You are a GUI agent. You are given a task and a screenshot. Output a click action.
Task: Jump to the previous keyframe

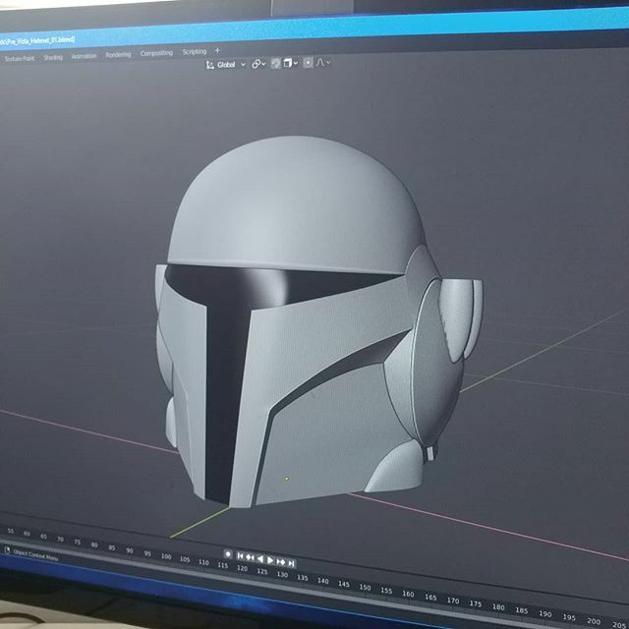(250, 557)
